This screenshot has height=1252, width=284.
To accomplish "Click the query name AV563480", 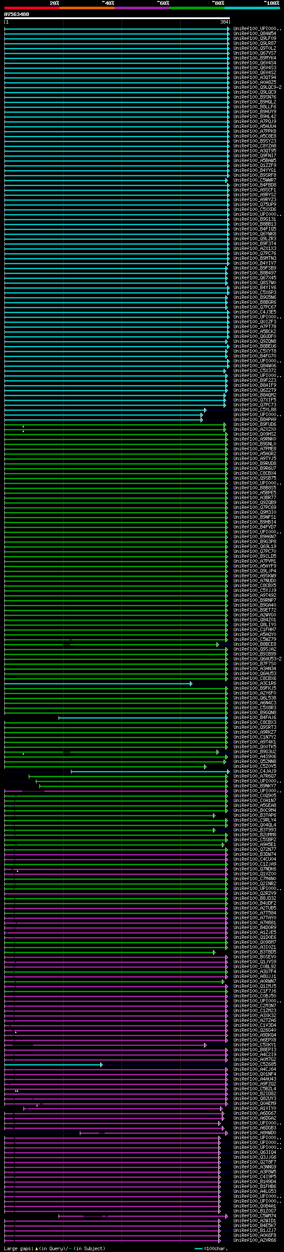I will tap(16, 15).
